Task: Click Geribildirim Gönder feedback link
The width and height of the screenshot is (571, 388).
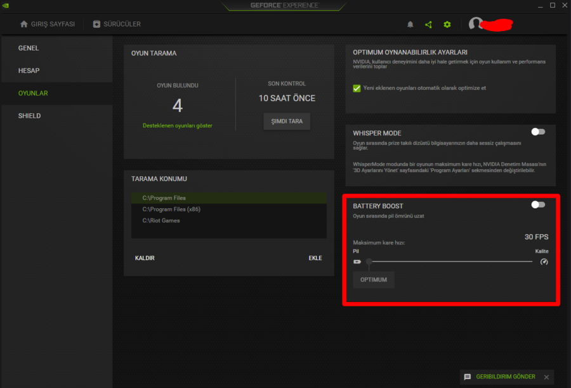Action: (506, 377)
